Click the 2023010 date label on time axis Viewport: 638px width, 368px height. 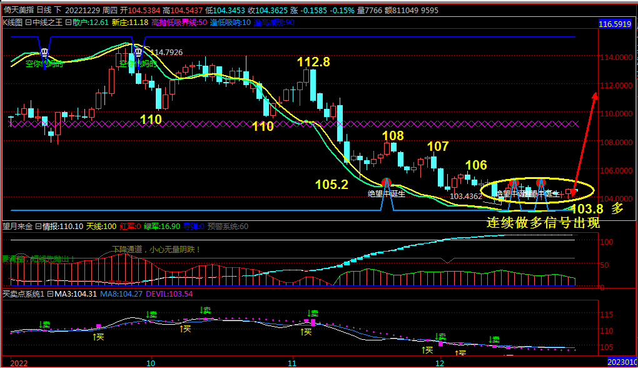pos(622,362)
